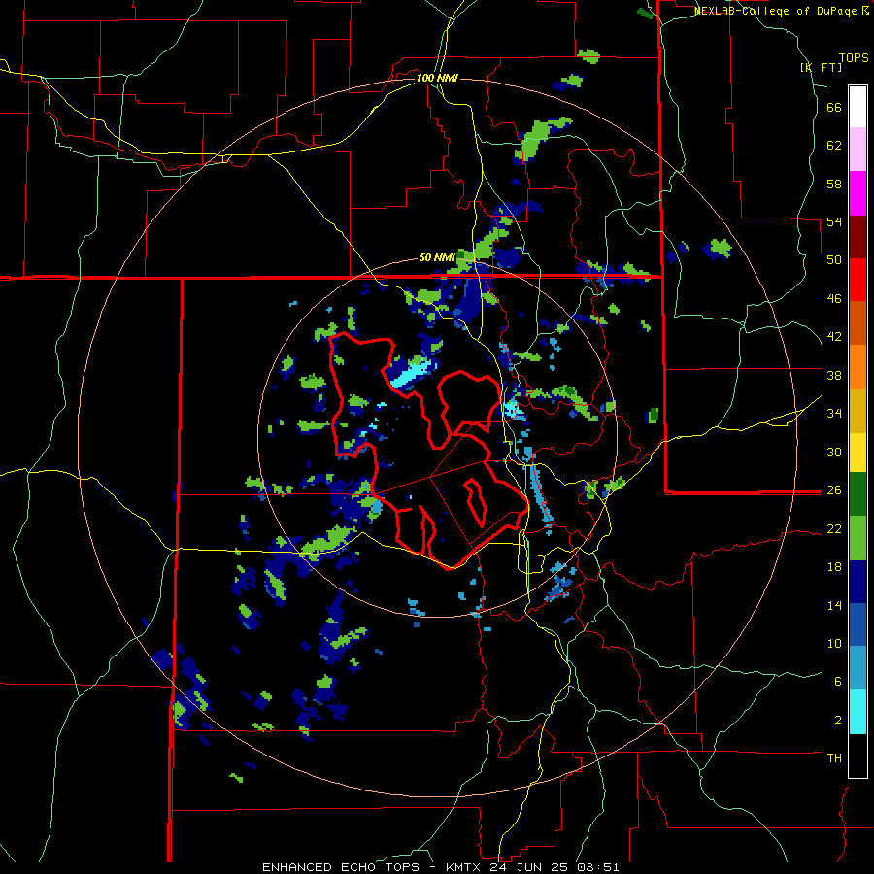Screen dimensions: 874x874
Task: Click the "08:51" time stamp
Action: point(598,867)
